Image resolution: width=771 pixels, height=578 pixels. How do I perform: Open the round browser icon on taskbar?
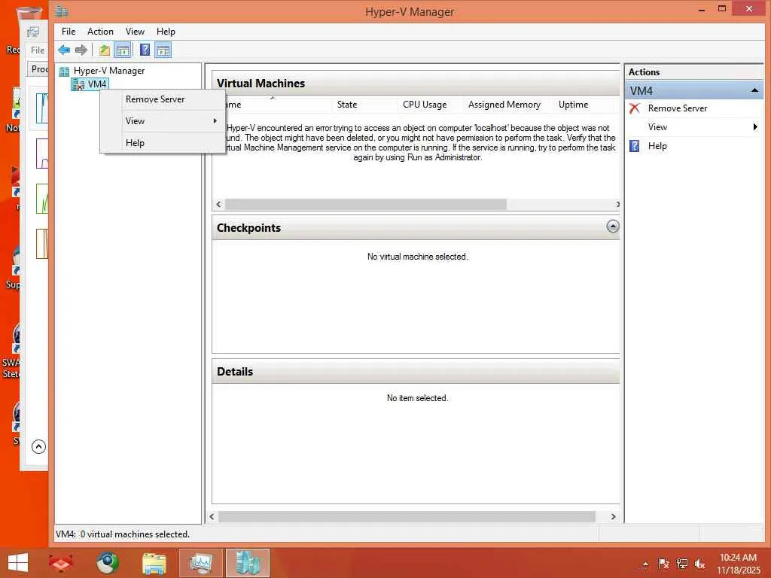(107, 563)
